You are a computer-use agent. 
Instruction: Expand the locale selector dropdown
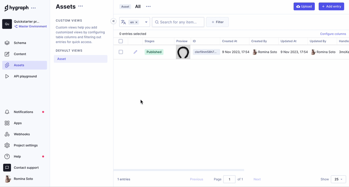click(146, 22)
